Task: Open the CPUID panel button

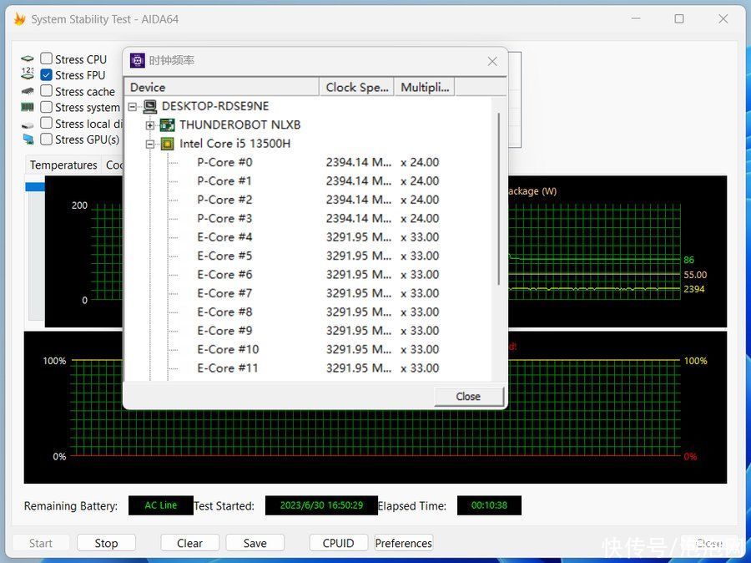Action: 338,543
